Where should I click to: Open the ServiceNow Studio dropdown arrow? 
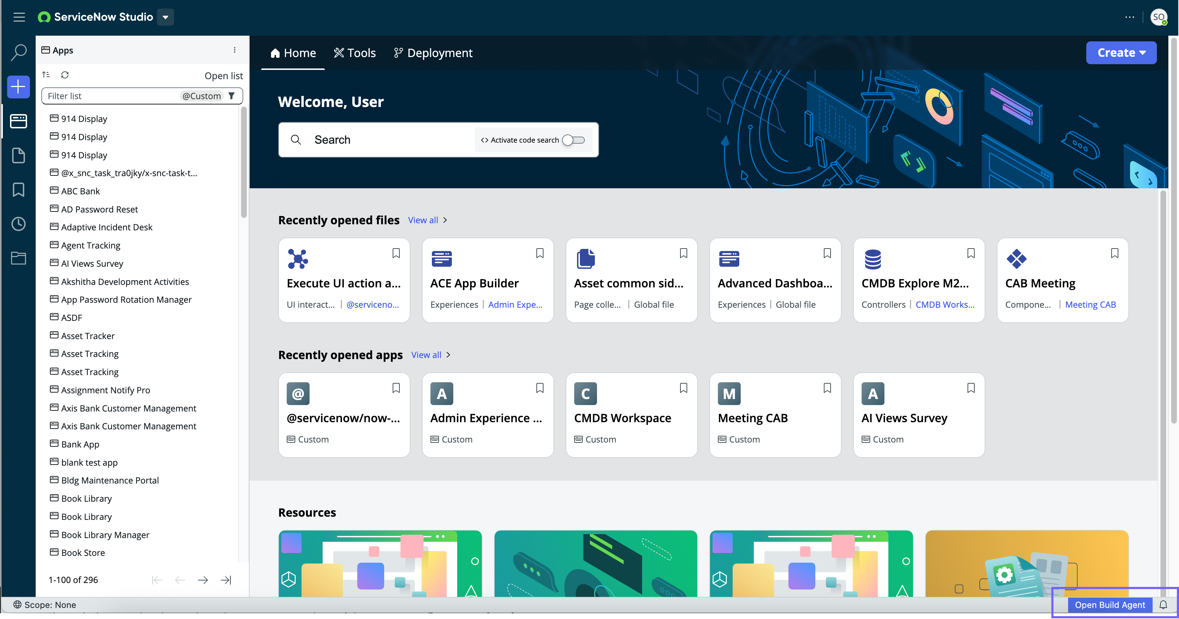pyautogui.click(x=165, y=17)
